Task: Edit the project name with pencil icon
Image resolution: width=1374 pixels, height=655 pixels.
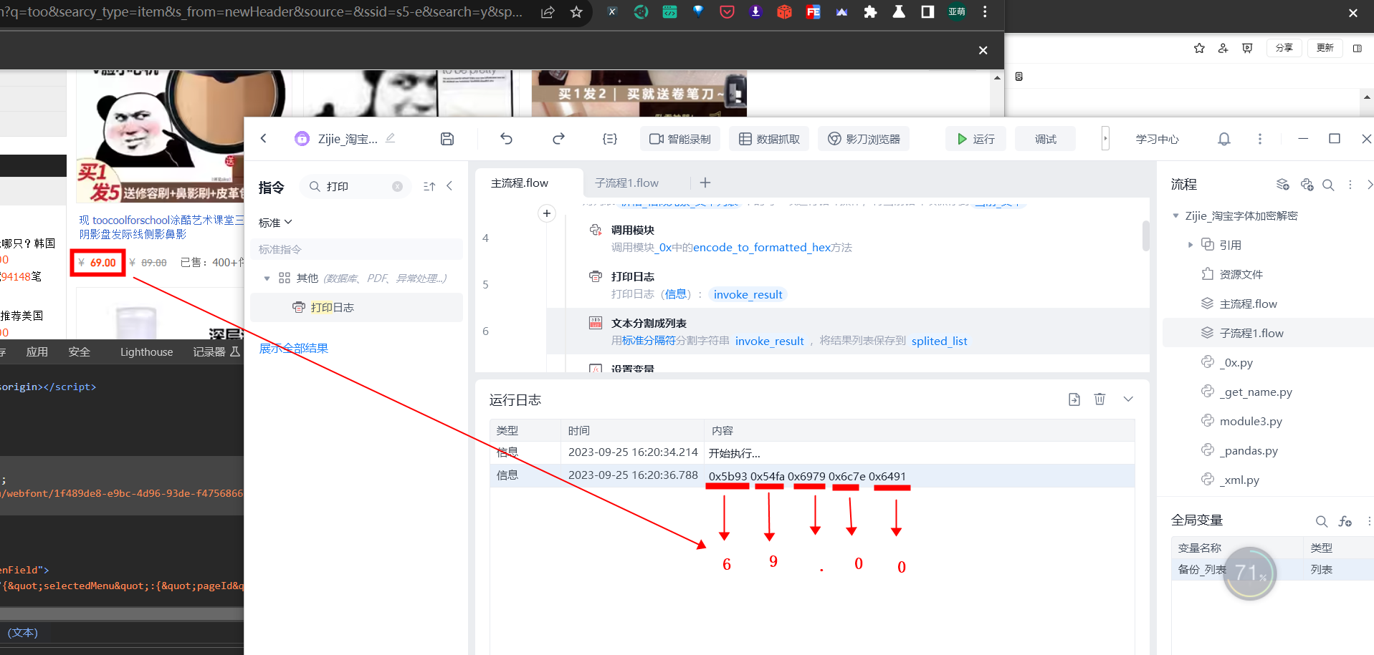Action: click(x=391, y=138)
